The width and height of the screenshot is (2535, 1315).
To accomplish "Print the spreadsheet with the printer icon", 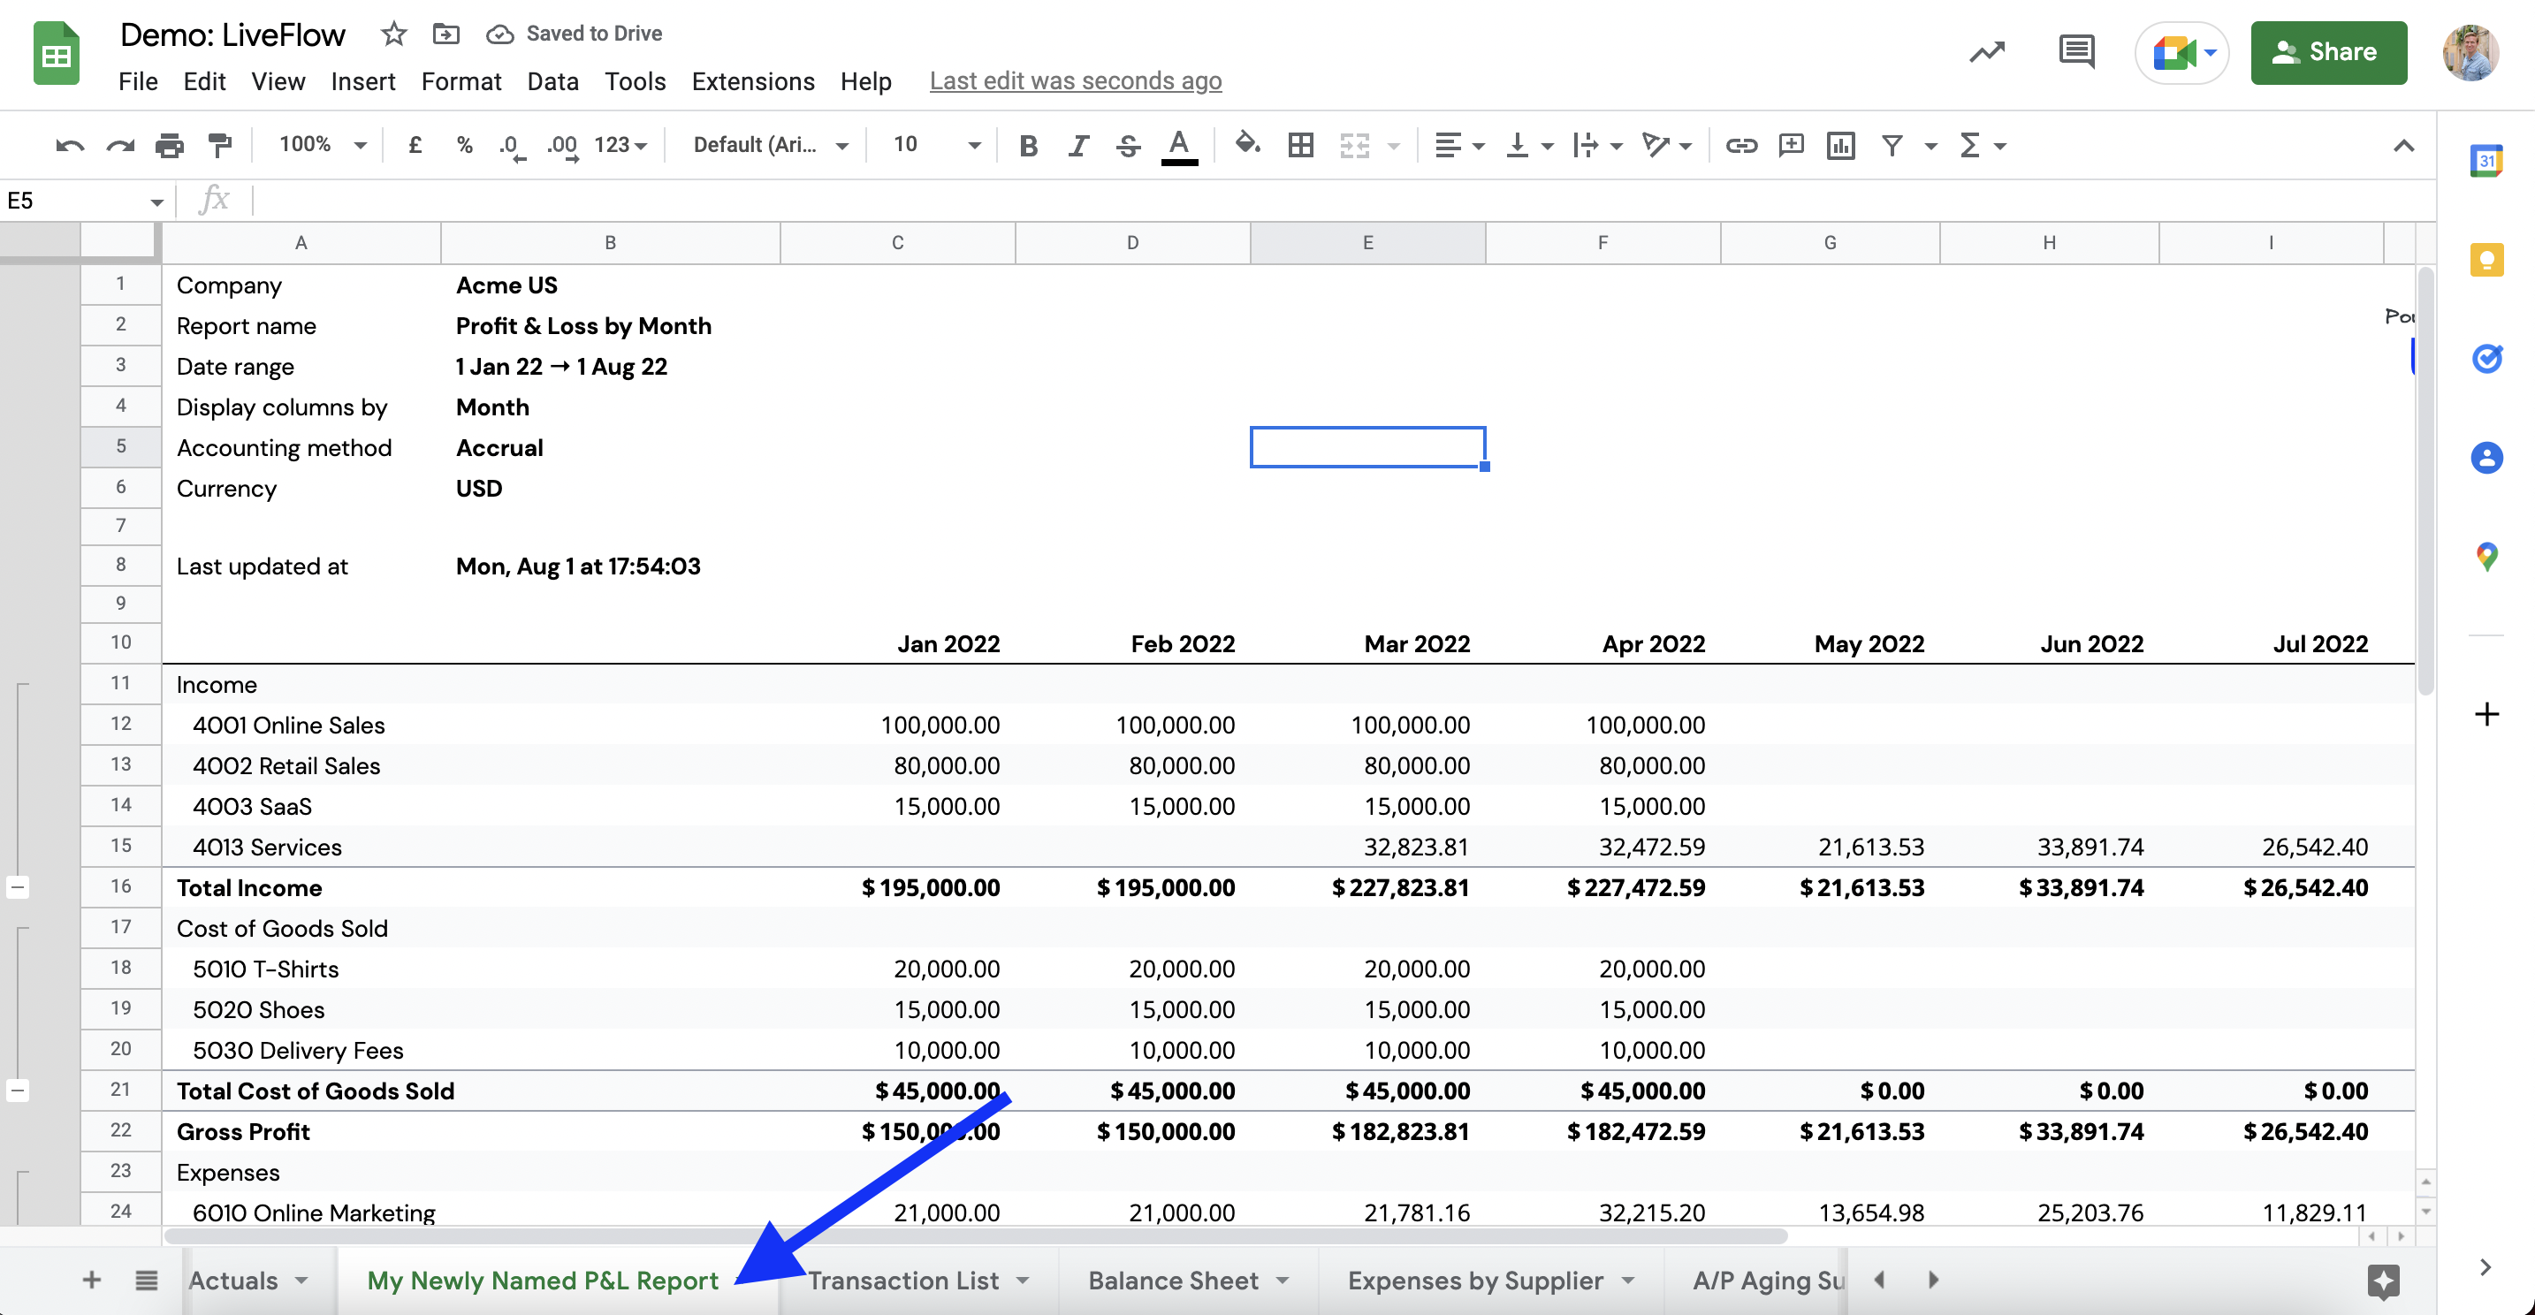I will click(169, 146).
